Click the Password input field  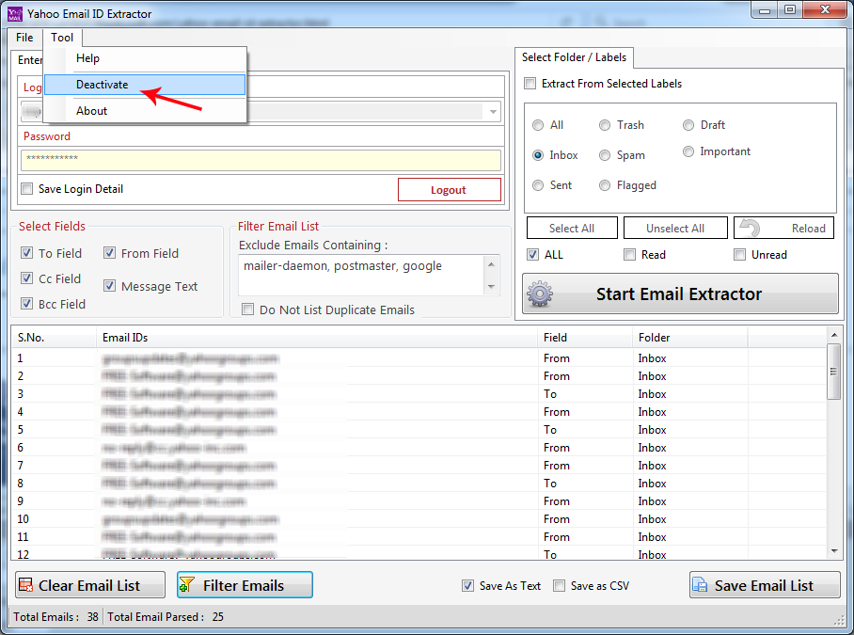tap(261, 160)
